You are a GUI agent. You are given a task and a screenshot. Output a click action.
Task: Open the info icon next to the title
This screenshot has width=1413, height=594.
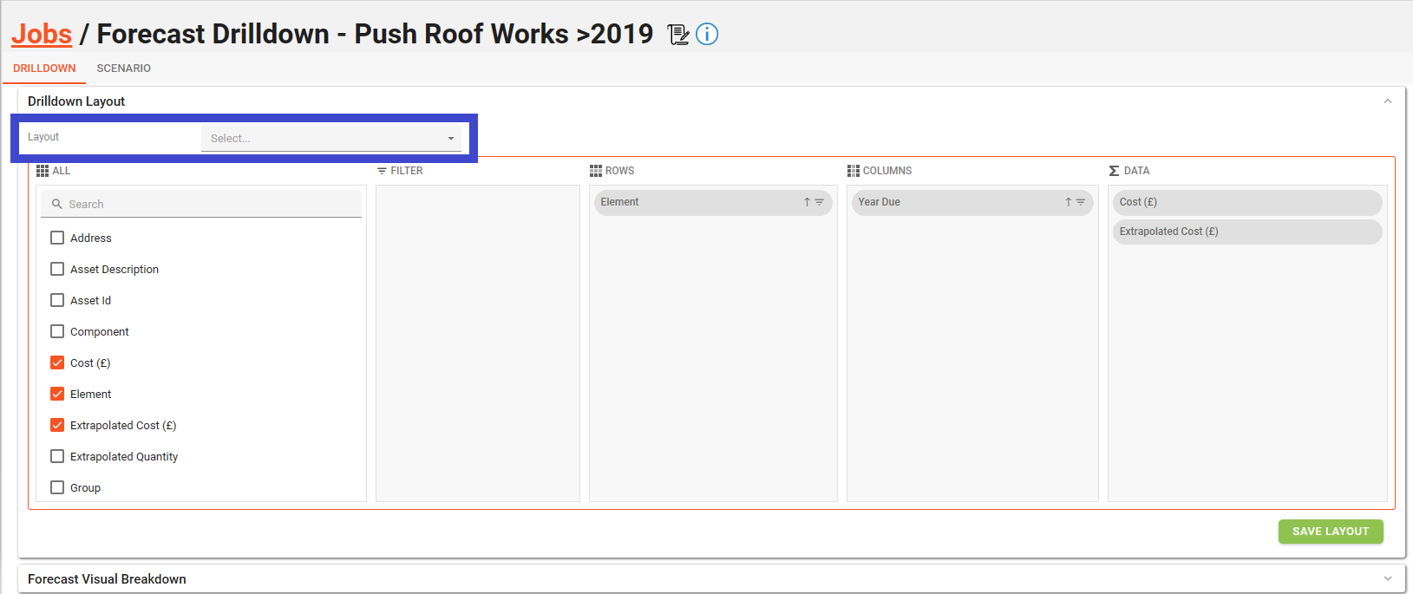[707, 35]
